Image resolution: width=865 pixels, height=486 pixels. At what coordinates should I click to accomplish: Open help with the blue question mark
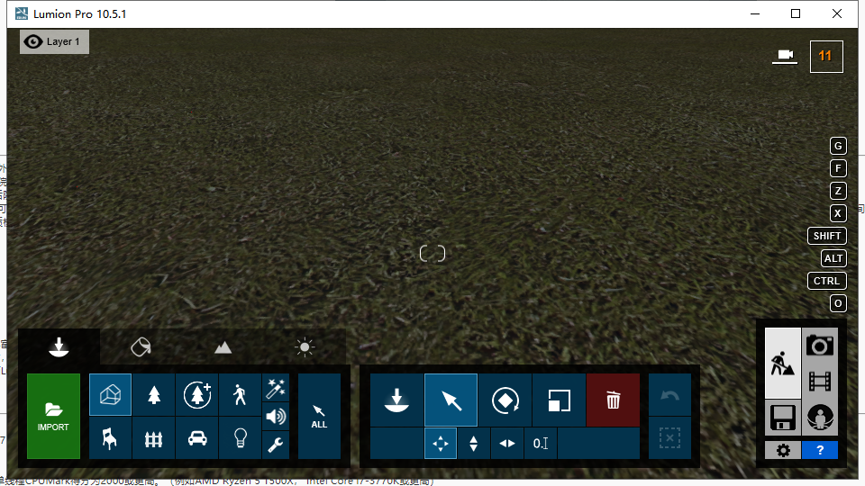tap(819, 450)
